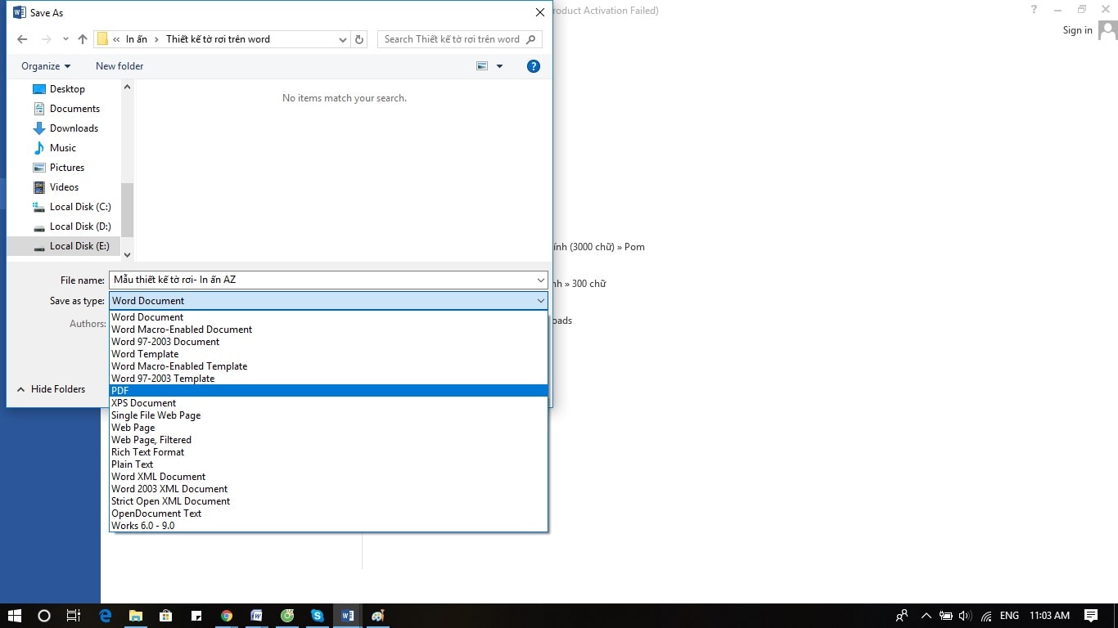Expand the Save as type dropdown arrow
1118x628 pixels.
pos(540,301)
